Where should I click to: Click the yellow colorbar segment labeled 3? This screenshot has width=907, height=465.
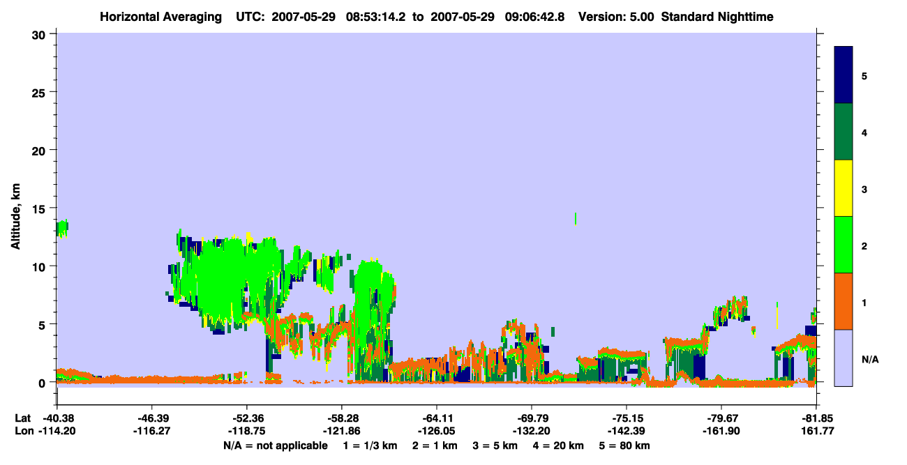(844, 188)
